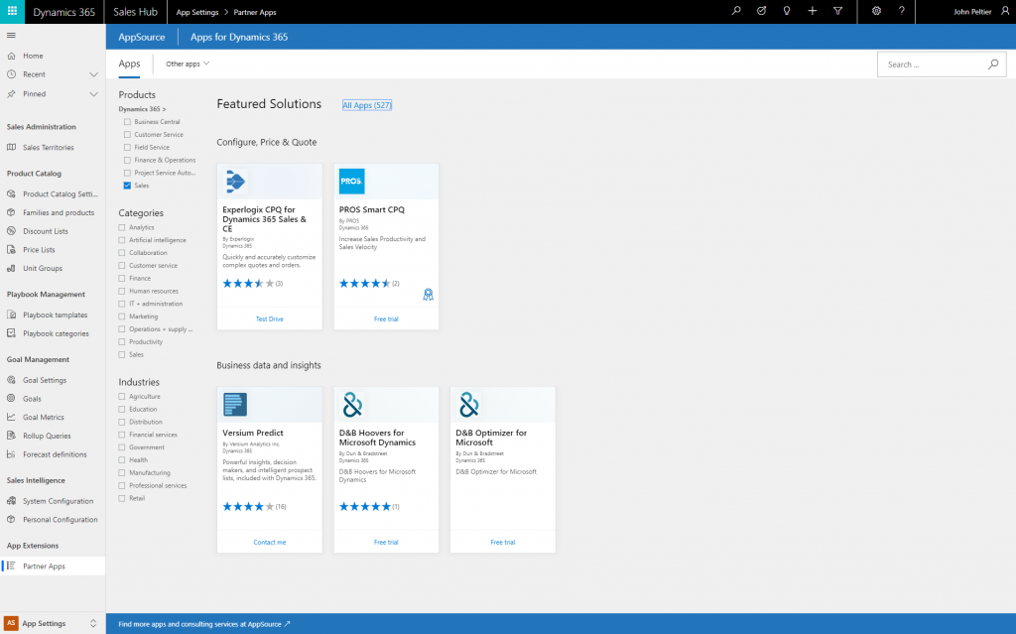The width and height of the screenshot is (1016, 634).
Task: Click the app launcher waffle icon
Action: tap(11, 12)
